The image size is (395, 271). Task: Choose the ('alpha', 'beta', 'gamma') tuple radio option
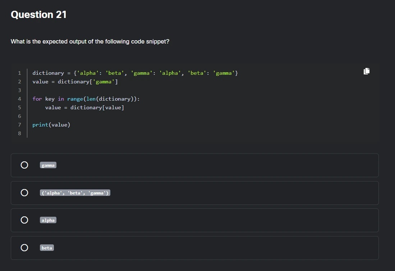tap(24, 193)
